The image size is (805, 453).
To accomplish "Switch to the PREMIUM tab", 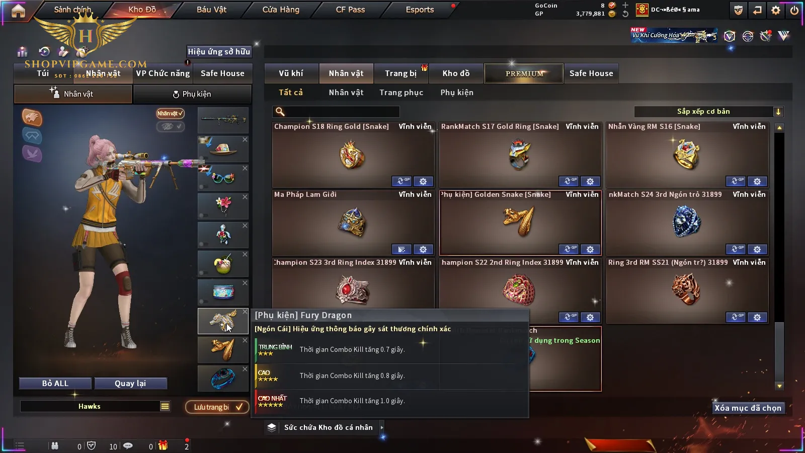I will (x=524, y=73).
